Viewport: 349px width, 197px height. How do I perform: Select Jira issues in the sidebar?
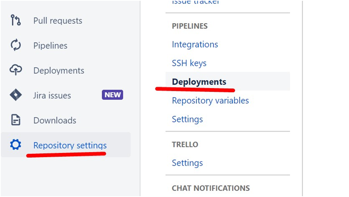tap(52, 95)
